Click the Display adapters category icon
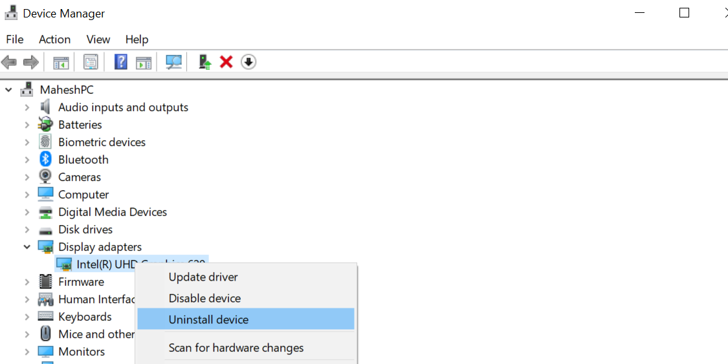728x364 pixels. pos(45,247)
